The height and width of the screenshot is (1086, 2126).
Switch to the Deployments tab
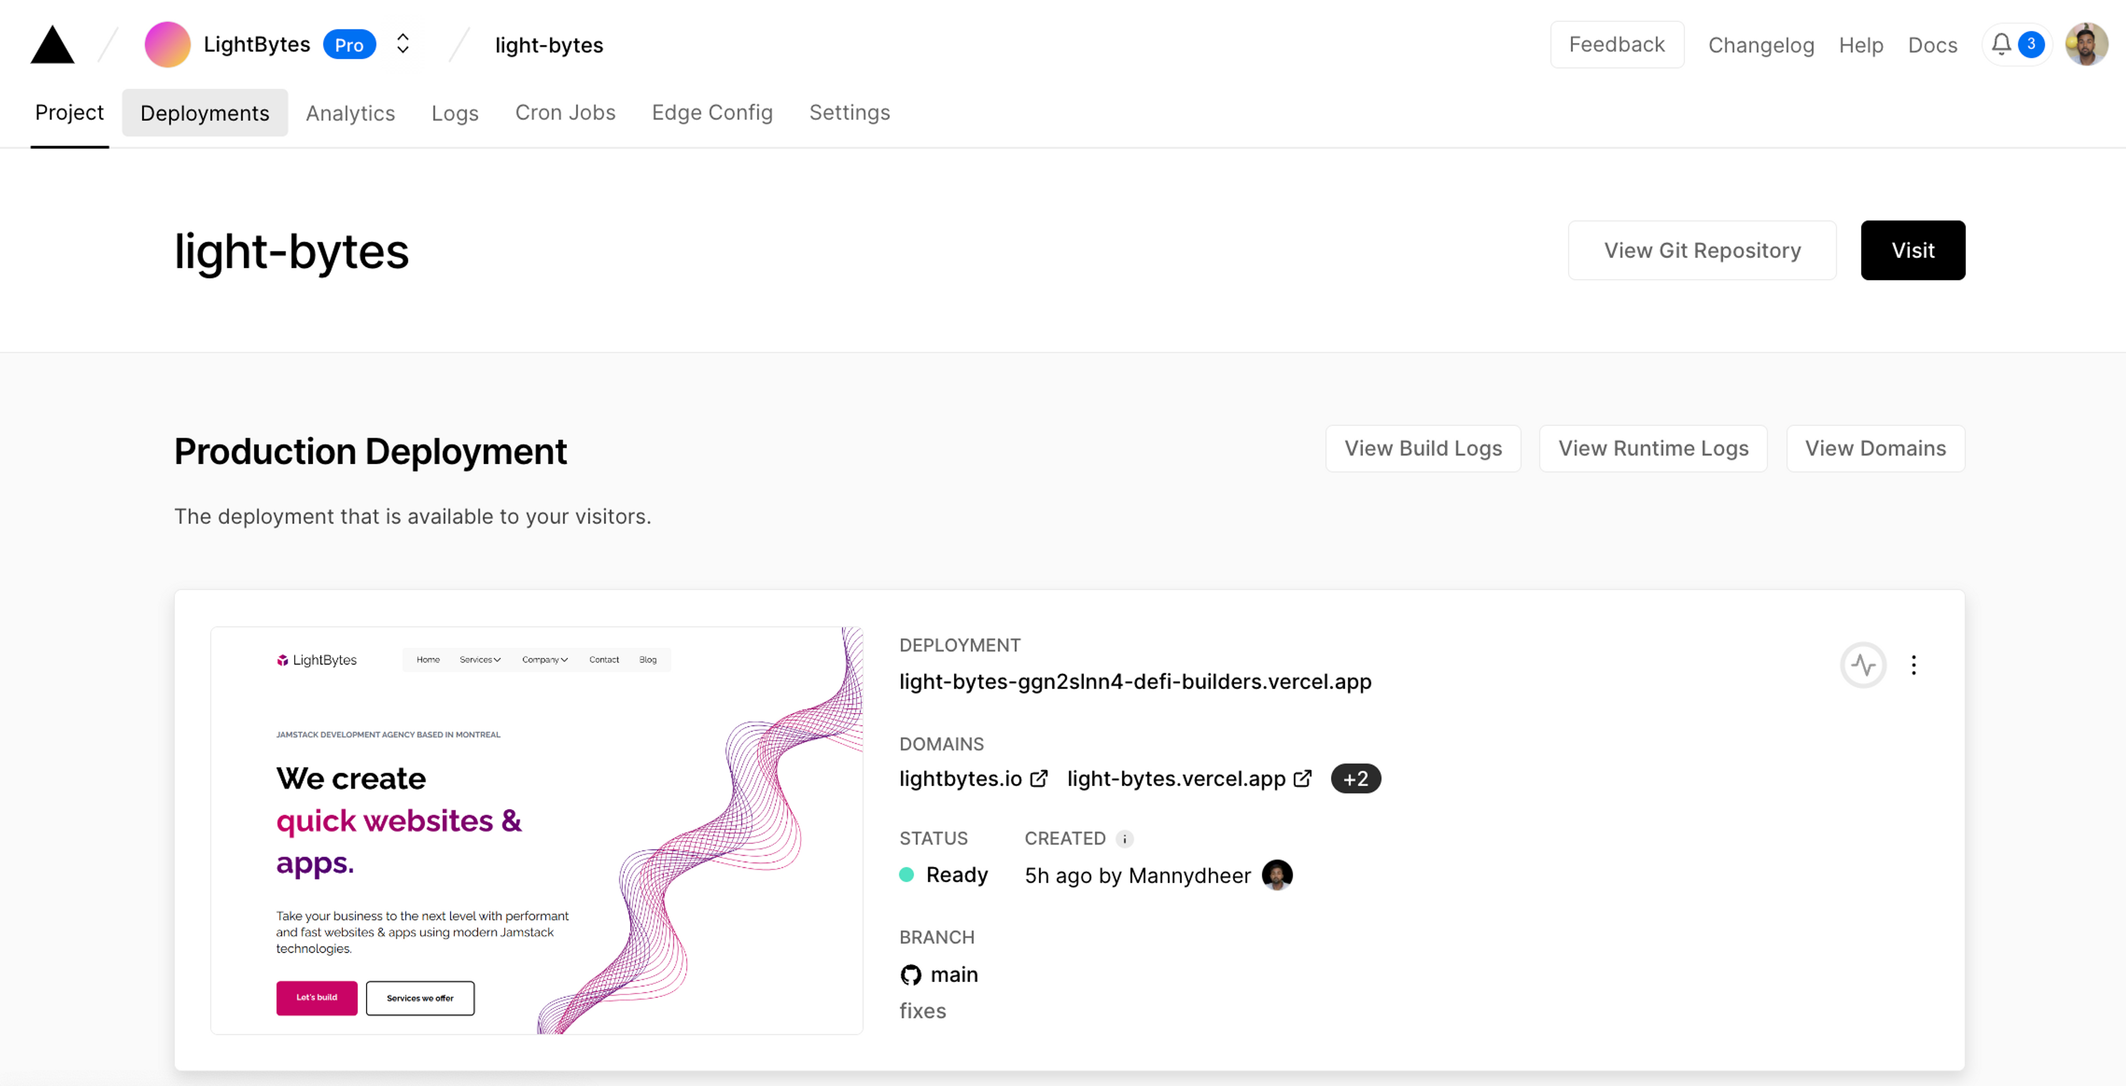205,113
